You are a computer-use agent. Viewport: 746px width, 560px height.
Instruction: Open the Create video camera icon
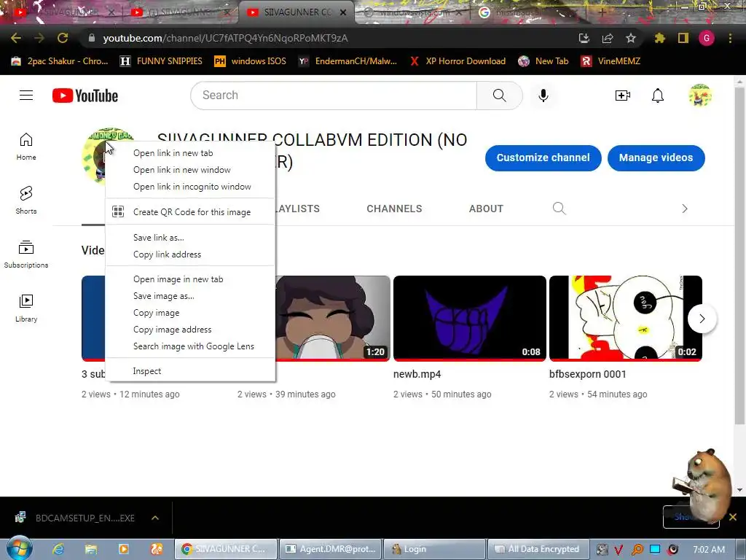pos(623,96)
